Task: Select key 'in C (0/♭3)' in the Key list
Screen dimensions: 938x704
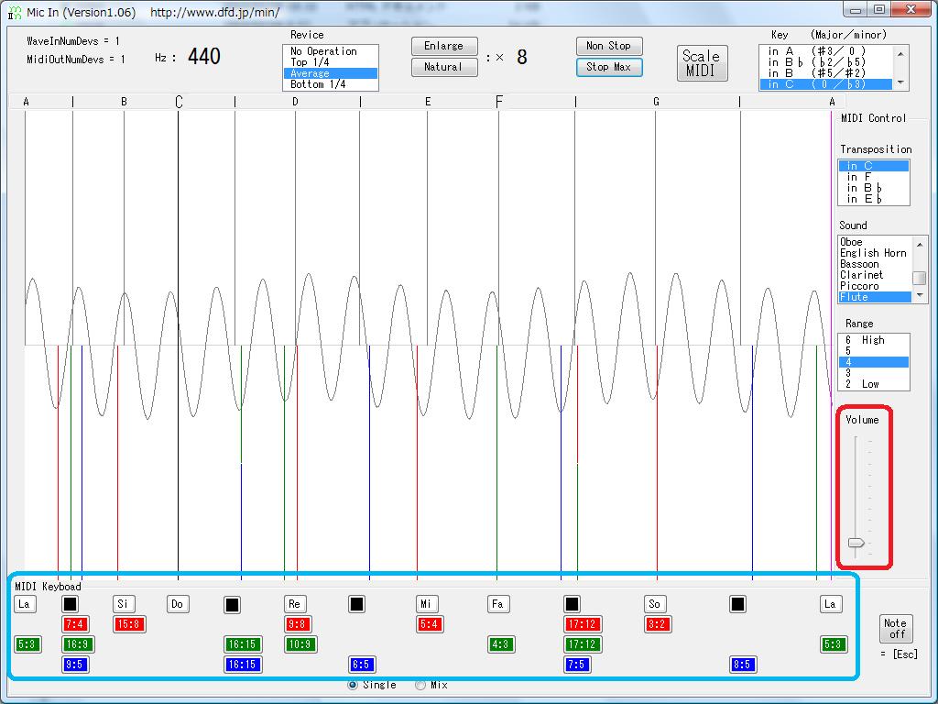Action: click(826, 84)
